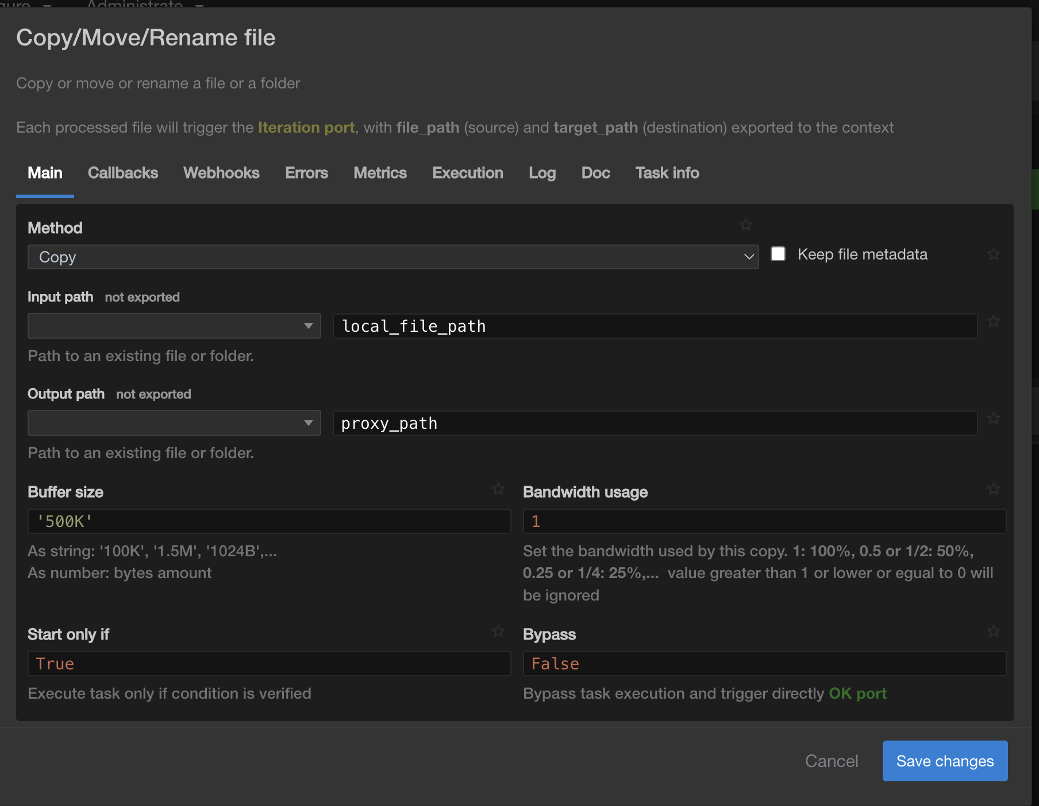The width and height of the screenshot is (1039, 806).
Task: Click the OK port text
Action: [x=857, y=693]
